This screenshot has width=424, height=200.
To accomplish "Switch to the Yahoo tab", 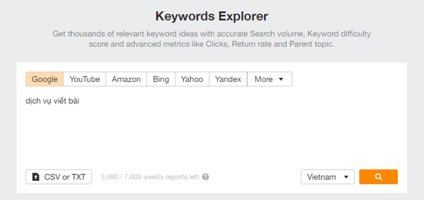I will pos(192,79).
